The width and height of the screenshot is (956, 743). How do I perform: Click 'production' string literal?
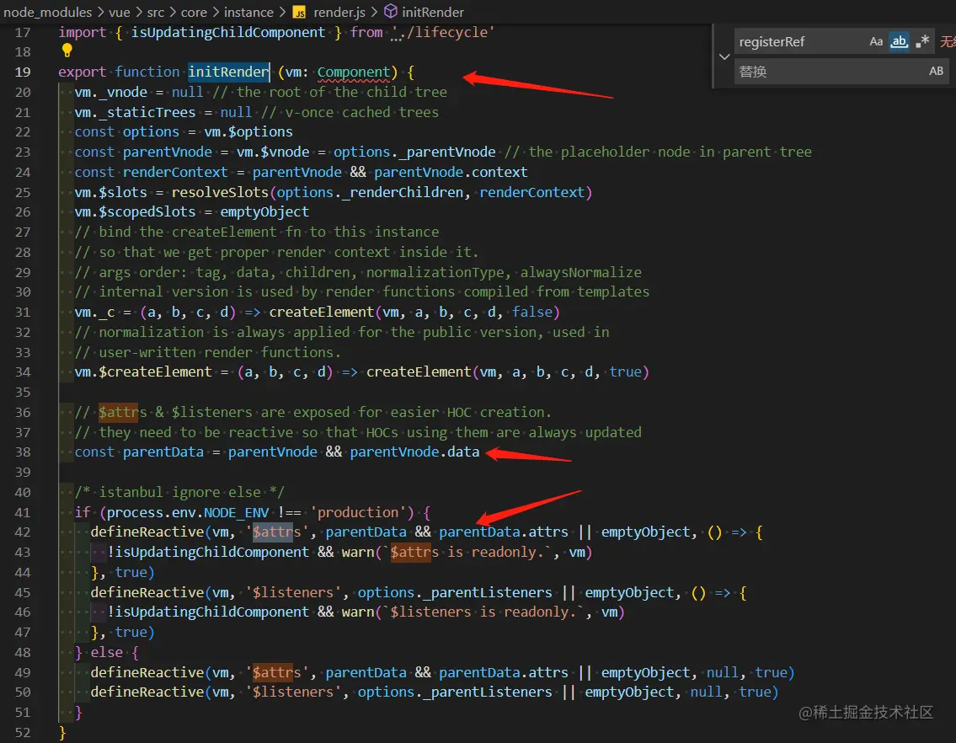coord(358,512)
